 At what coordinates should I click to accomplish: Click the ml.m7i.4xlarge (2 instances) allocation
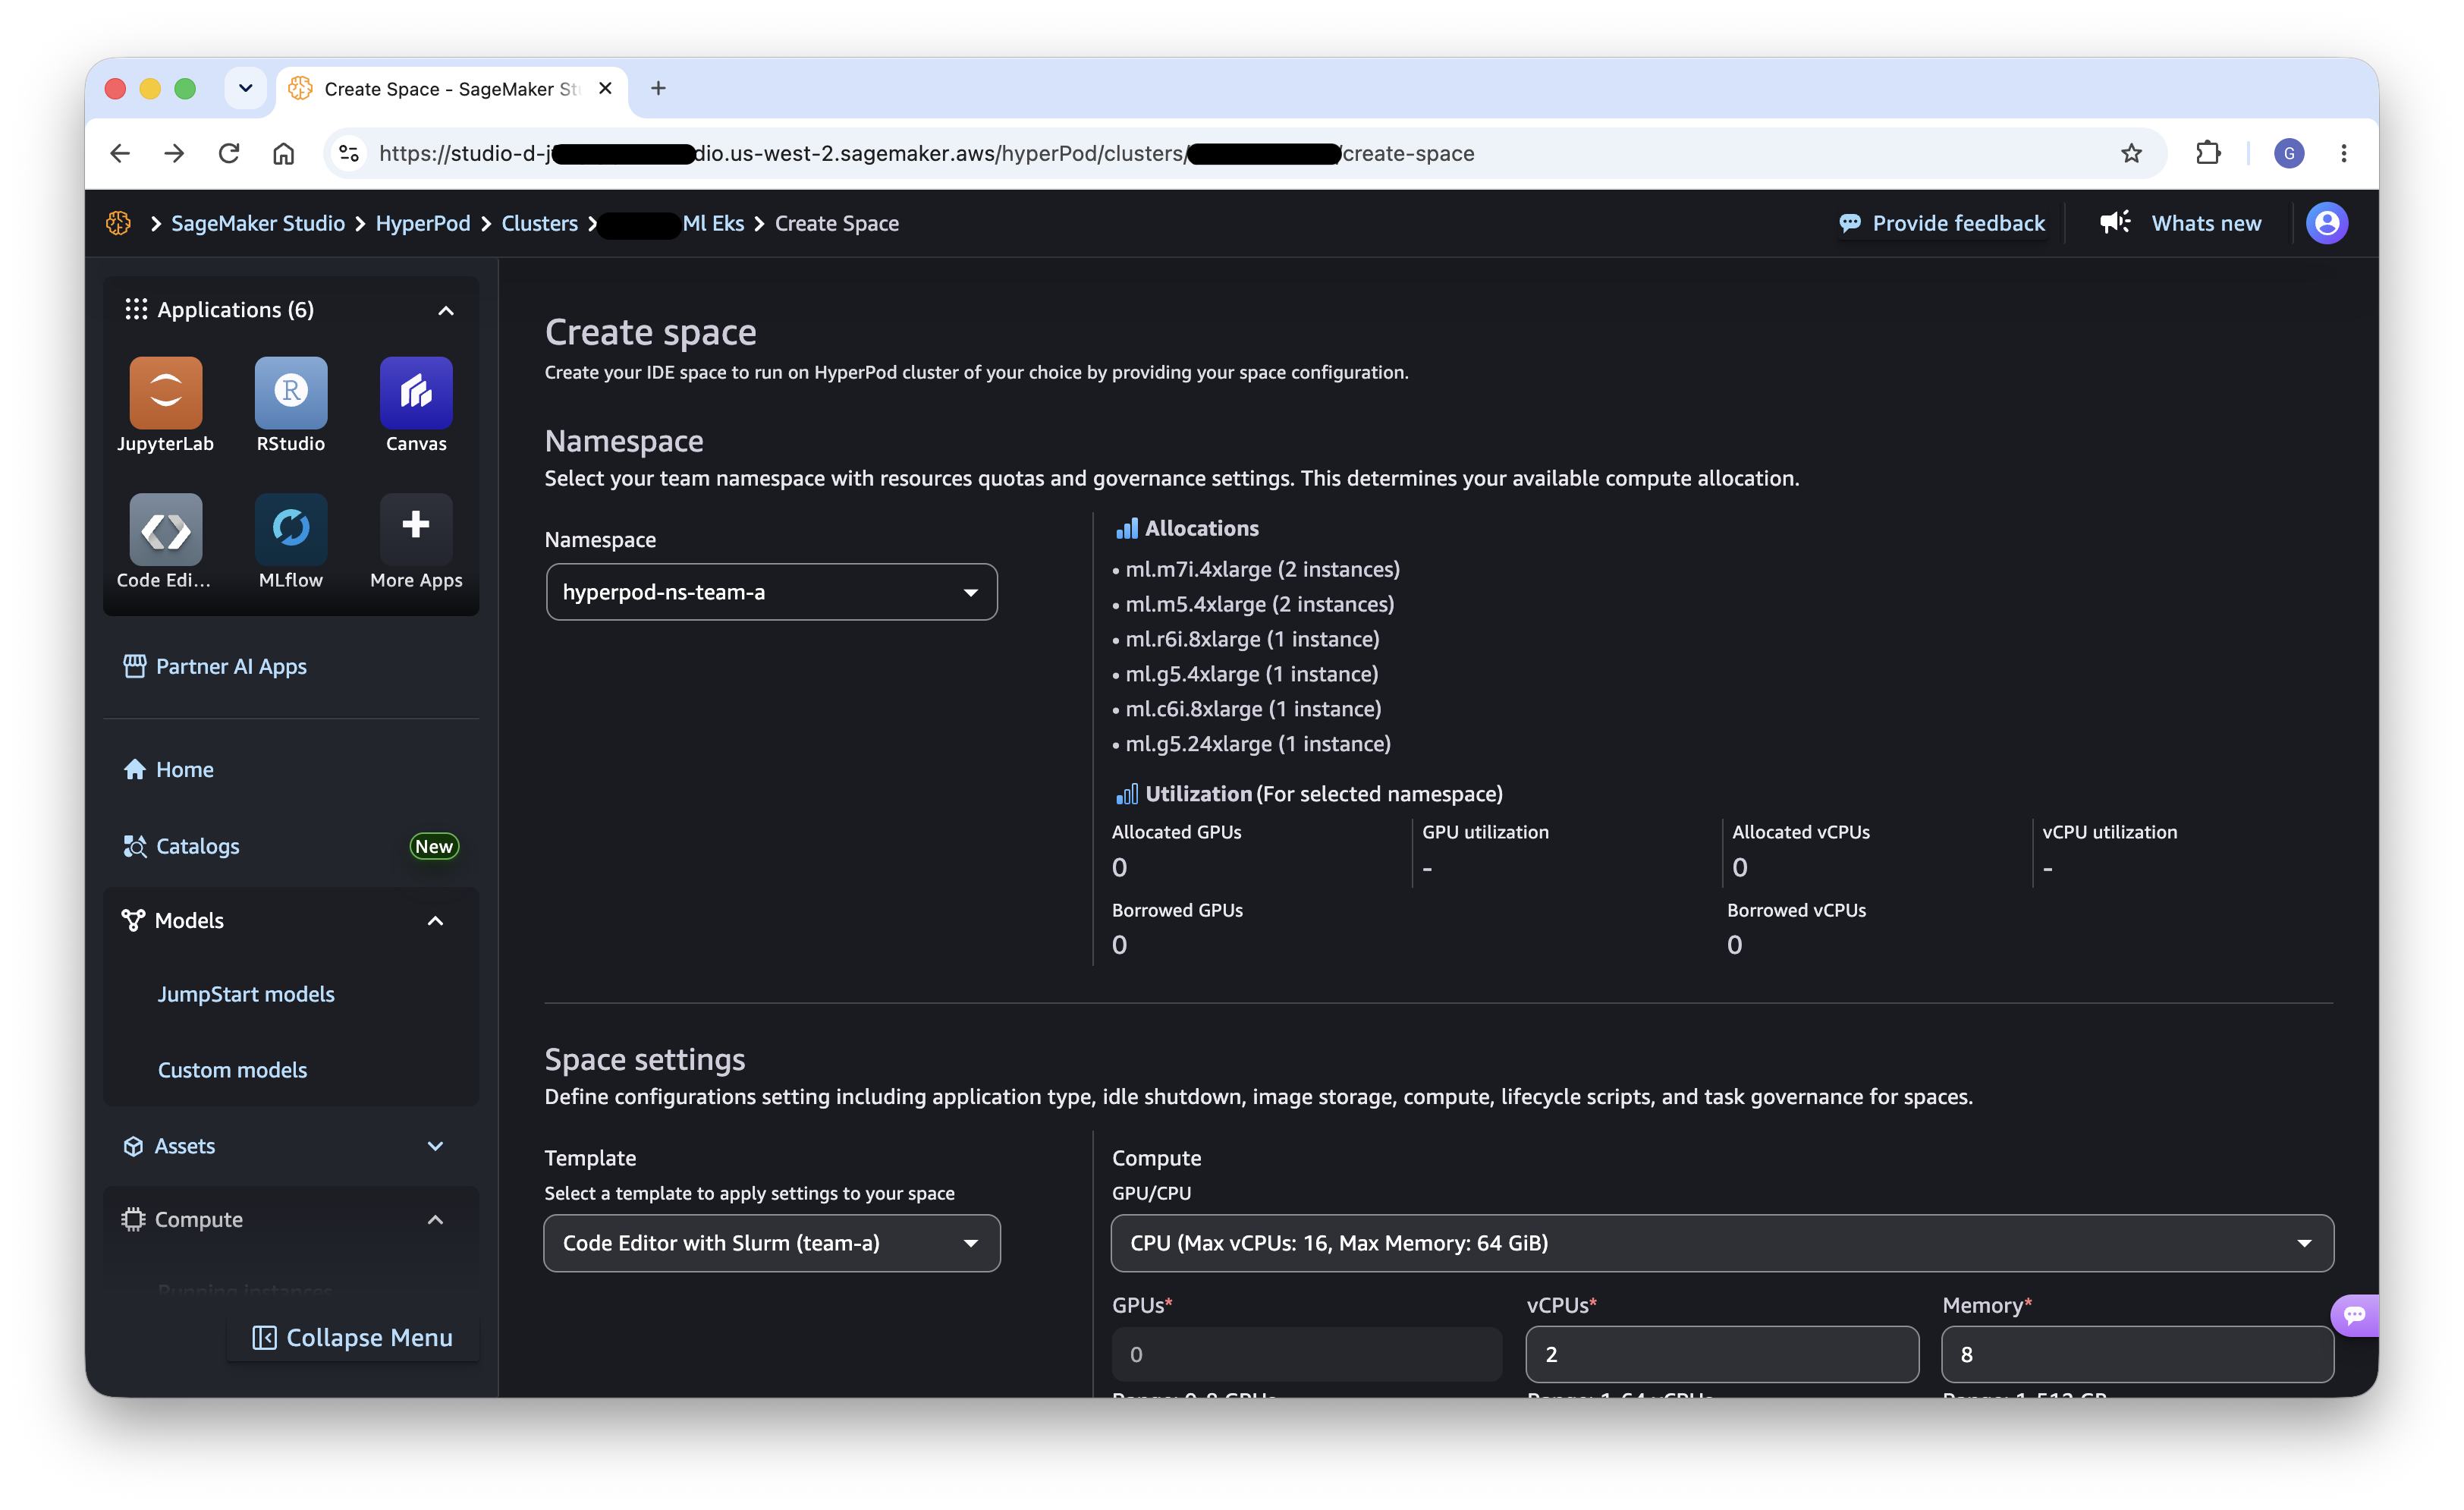[x=1262, y=569]
